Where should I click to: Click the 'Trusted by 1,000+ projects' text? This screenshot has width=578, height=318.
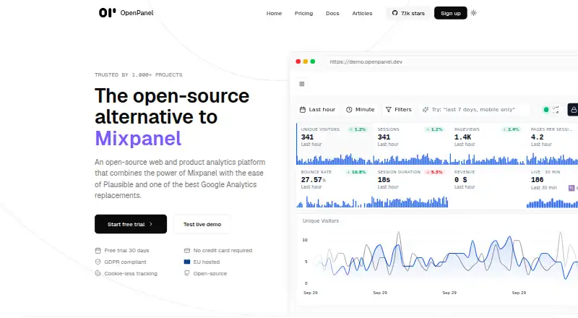pyautogui.click(x=139, y=75)
